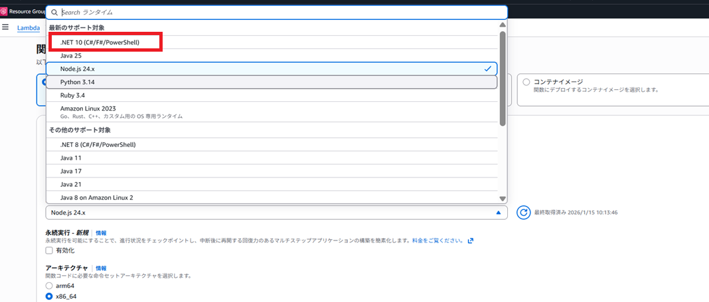Enable the 有効化 durable execution checkbox
Screen dimensions: 709x302
click(x=49, y=250)
